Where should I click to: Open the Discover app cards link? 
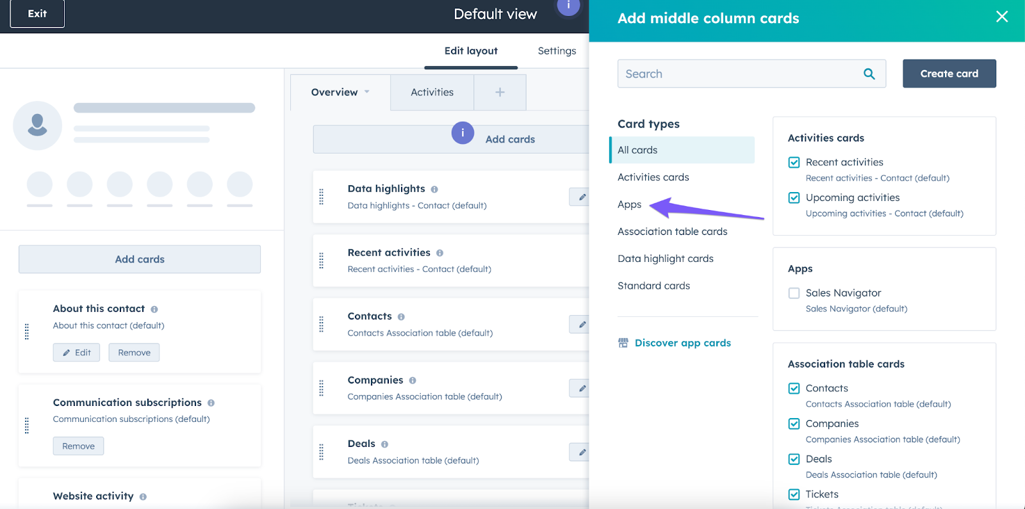(682, 343)
